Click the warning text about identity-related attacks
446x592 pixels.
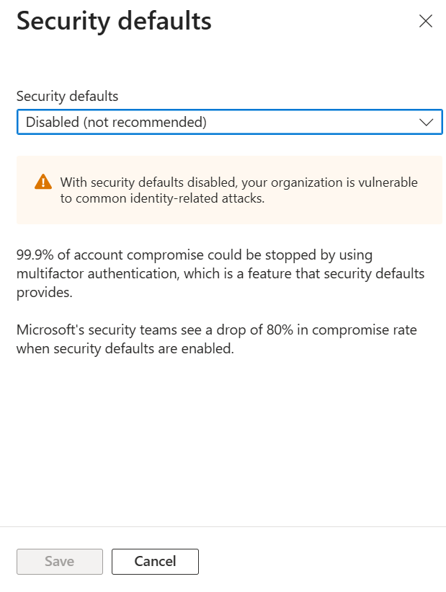[x=238, y=190]
